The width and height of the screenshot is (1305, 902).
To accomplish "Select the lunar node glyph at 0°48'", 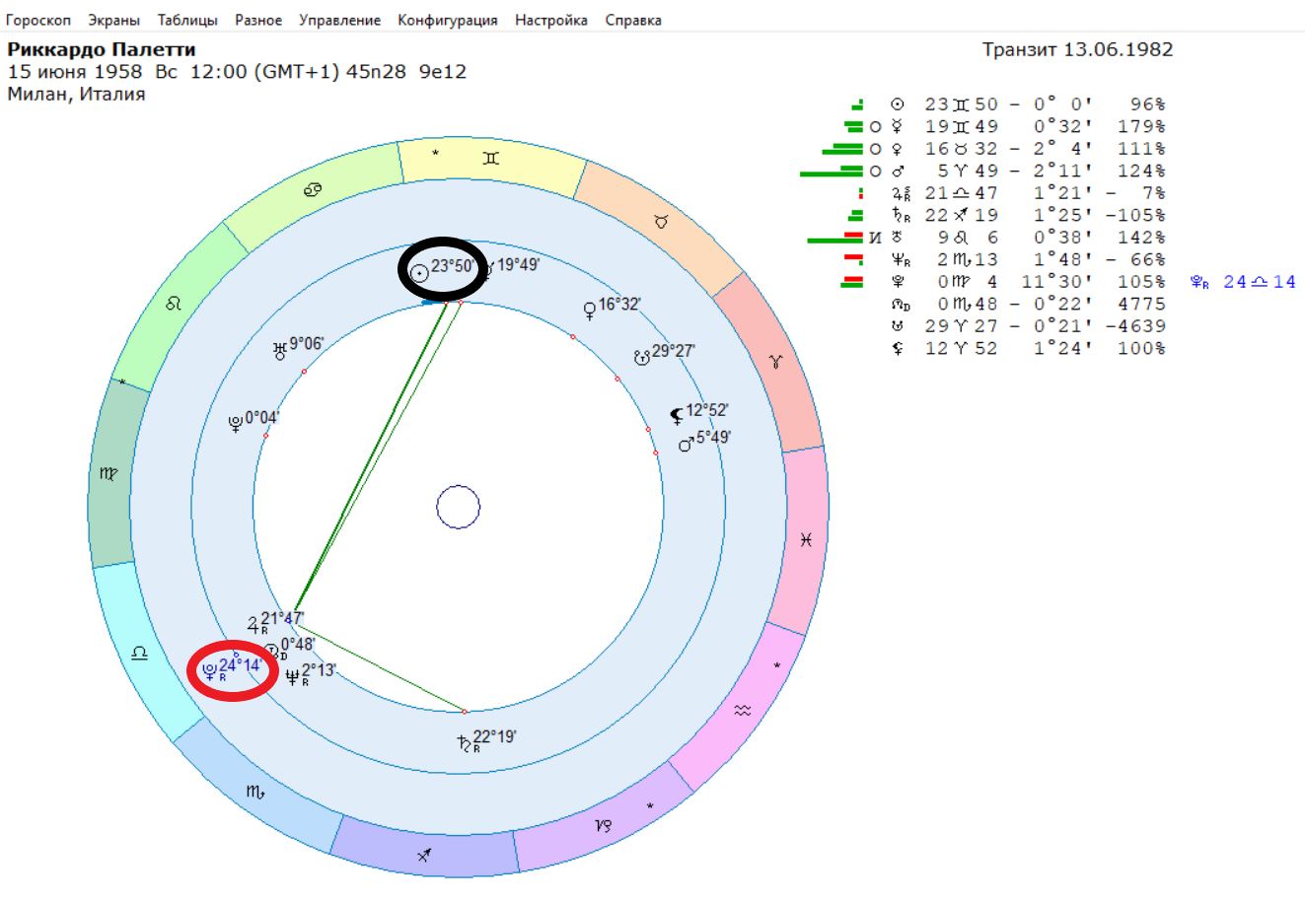I will coord(272,652).
